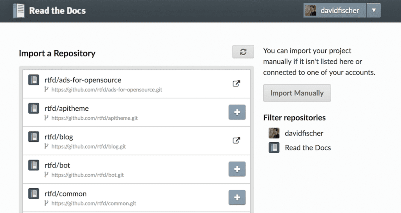This screenshot has width=401, height=213.
Task: Click the refresh repositories icon
Action: (243, 52)
